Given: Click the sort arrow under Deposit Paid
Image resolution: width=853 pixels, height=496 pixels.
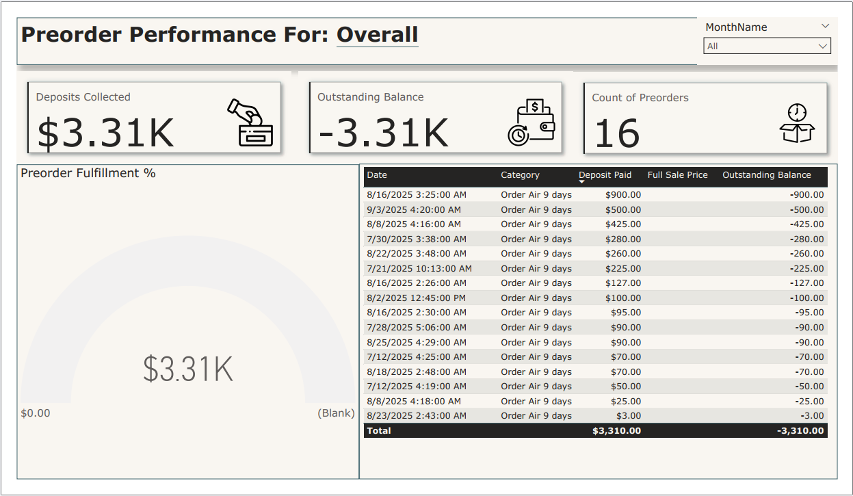Looking at the screenshot, I should [582, 182].
